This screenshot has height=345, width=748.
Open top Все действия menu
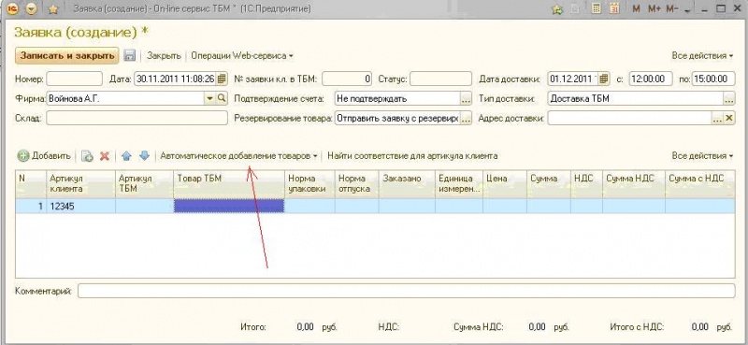pos(702,56)
